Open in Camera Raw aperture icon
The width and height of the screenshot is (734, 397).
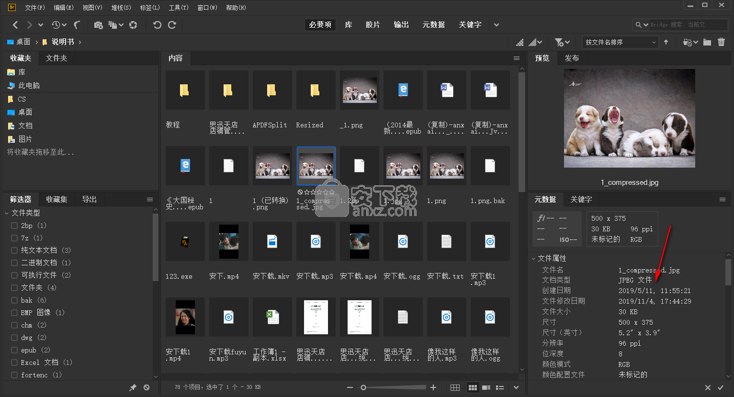pyautogui.click(x=133, y=25)
